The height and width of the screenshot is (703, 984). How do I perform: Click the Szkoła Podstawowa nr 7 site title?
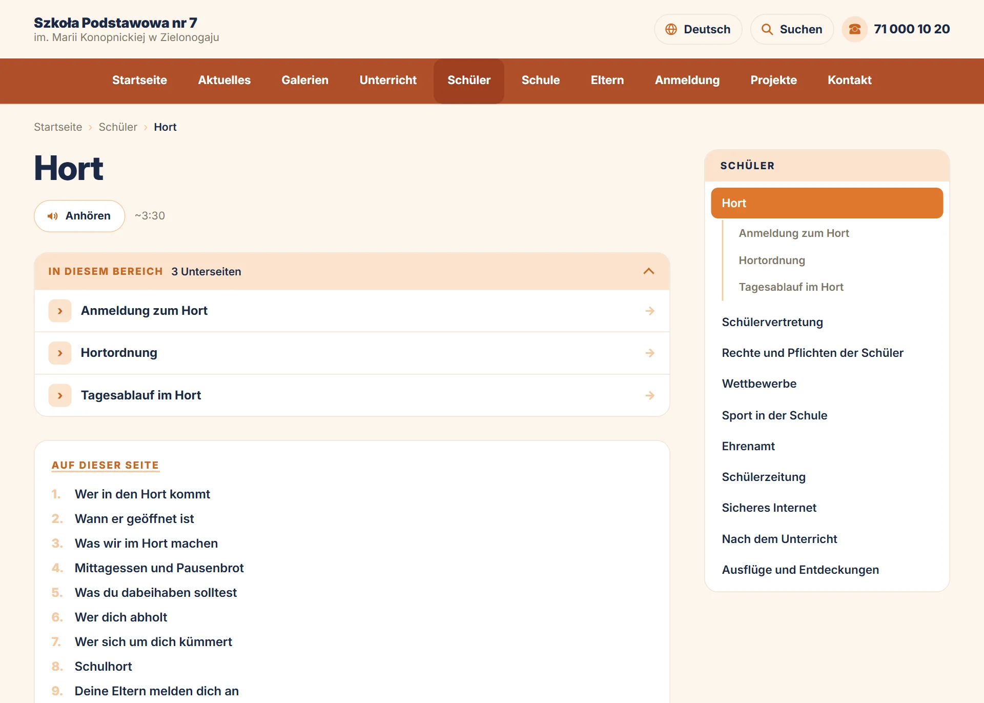point(115,23)
